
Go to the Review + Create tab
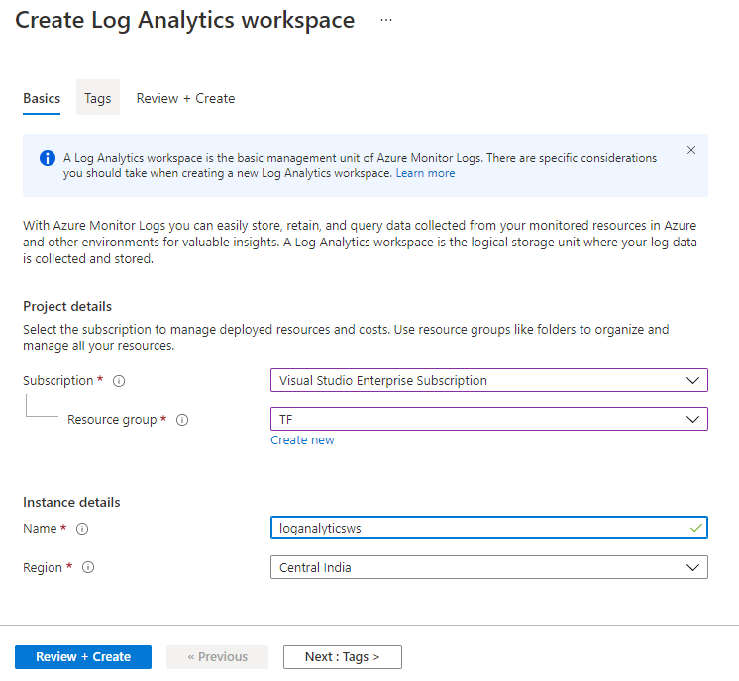pos(185,98)
